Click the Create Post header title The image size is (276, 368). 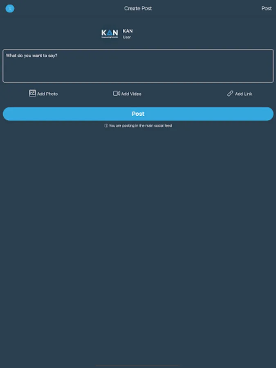click(x=138, y=9)
